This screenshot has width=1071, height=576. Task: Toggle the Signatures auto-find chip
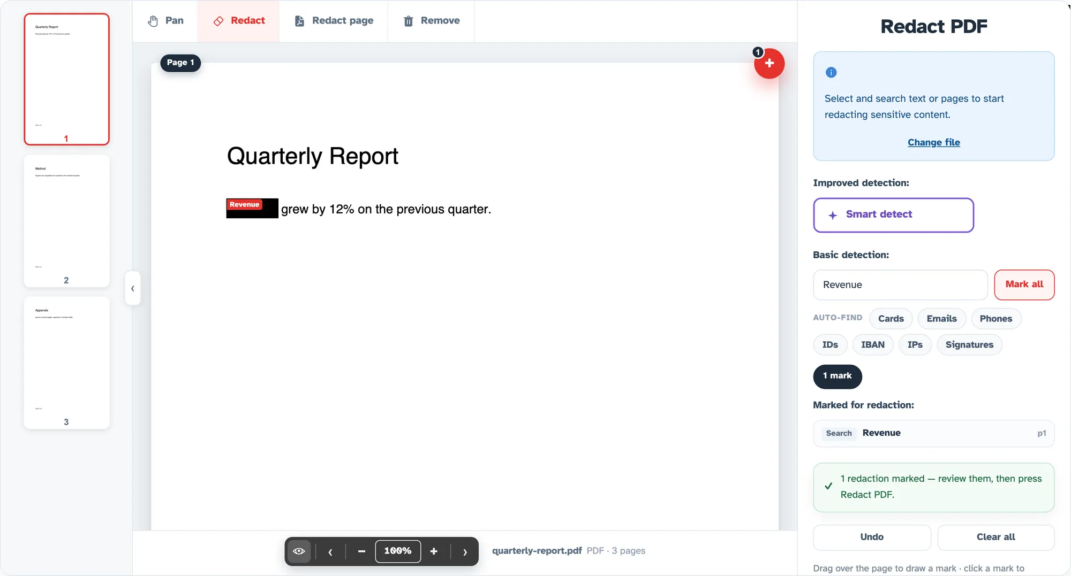pos(969,345)
